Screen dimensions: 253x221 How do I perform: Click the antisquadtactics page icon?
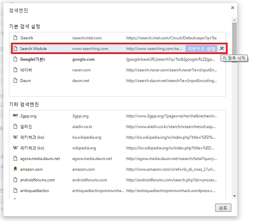coord(15,190)
